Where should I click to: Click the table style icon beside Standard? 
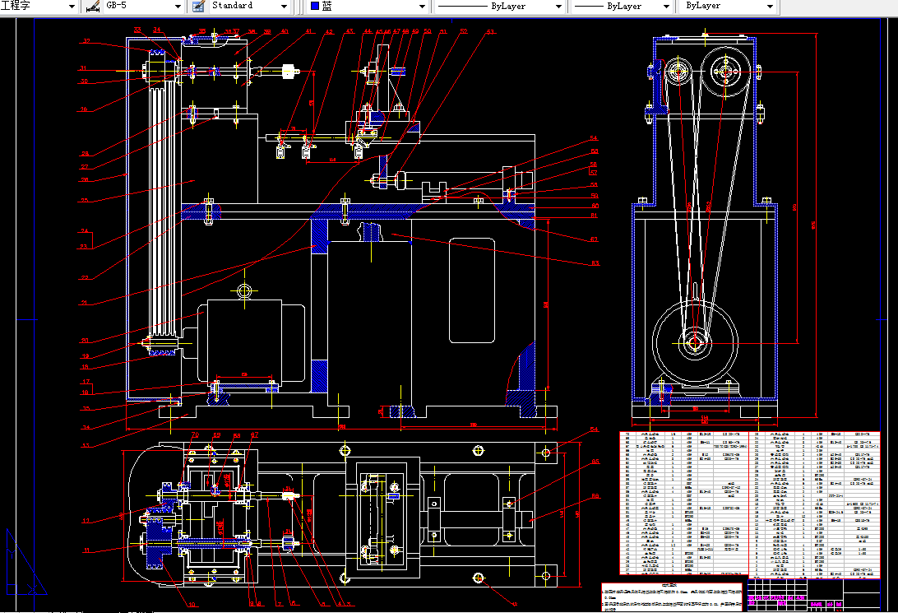(x=198, y=7)
